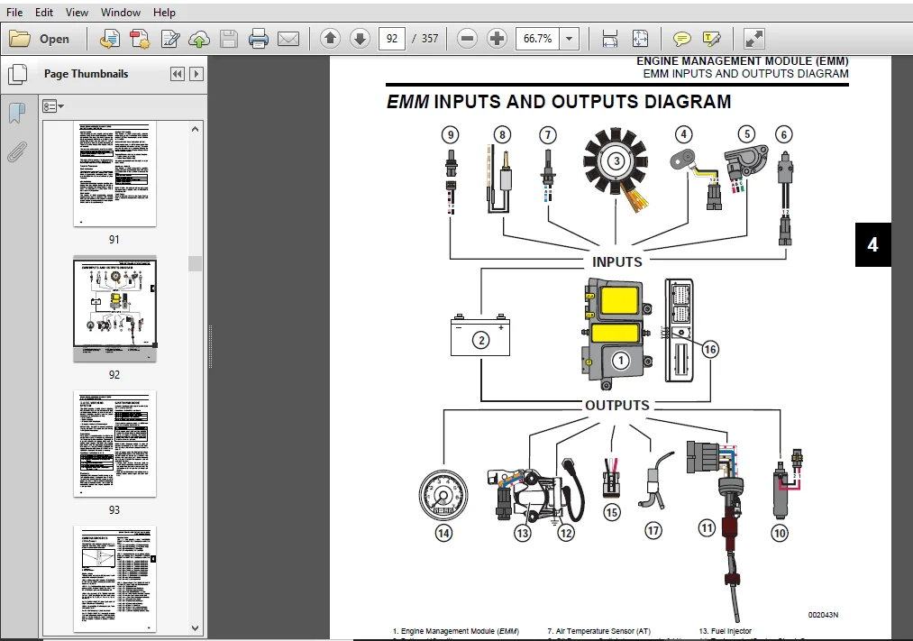
Task: Click the '/ 357' total pages text
Action: pyautogui.click(x=425, y=39)
